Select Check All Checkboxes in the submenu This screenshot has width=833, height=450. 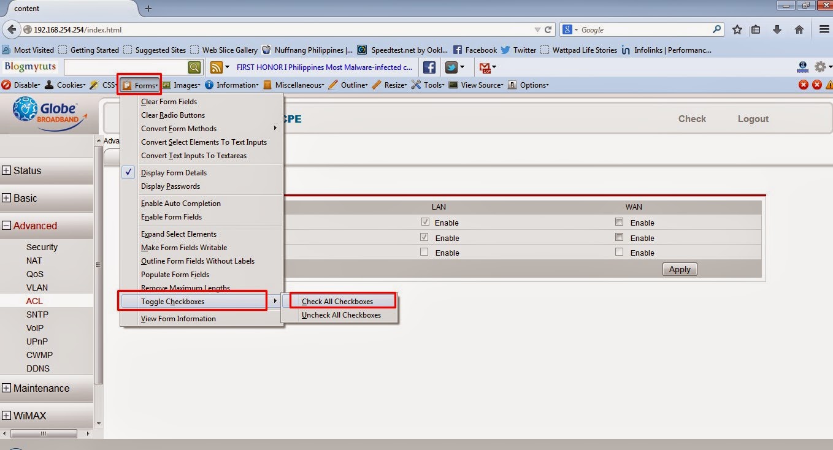[x=339, y=302]
